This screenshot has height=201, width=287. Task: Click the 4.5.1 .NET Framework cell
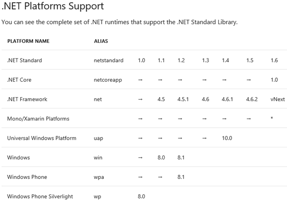[183, 100]
